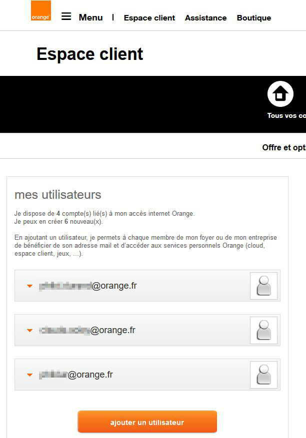Click the house icon in black banner
This screenshot has width=306, height=438.
click(280, 94)
